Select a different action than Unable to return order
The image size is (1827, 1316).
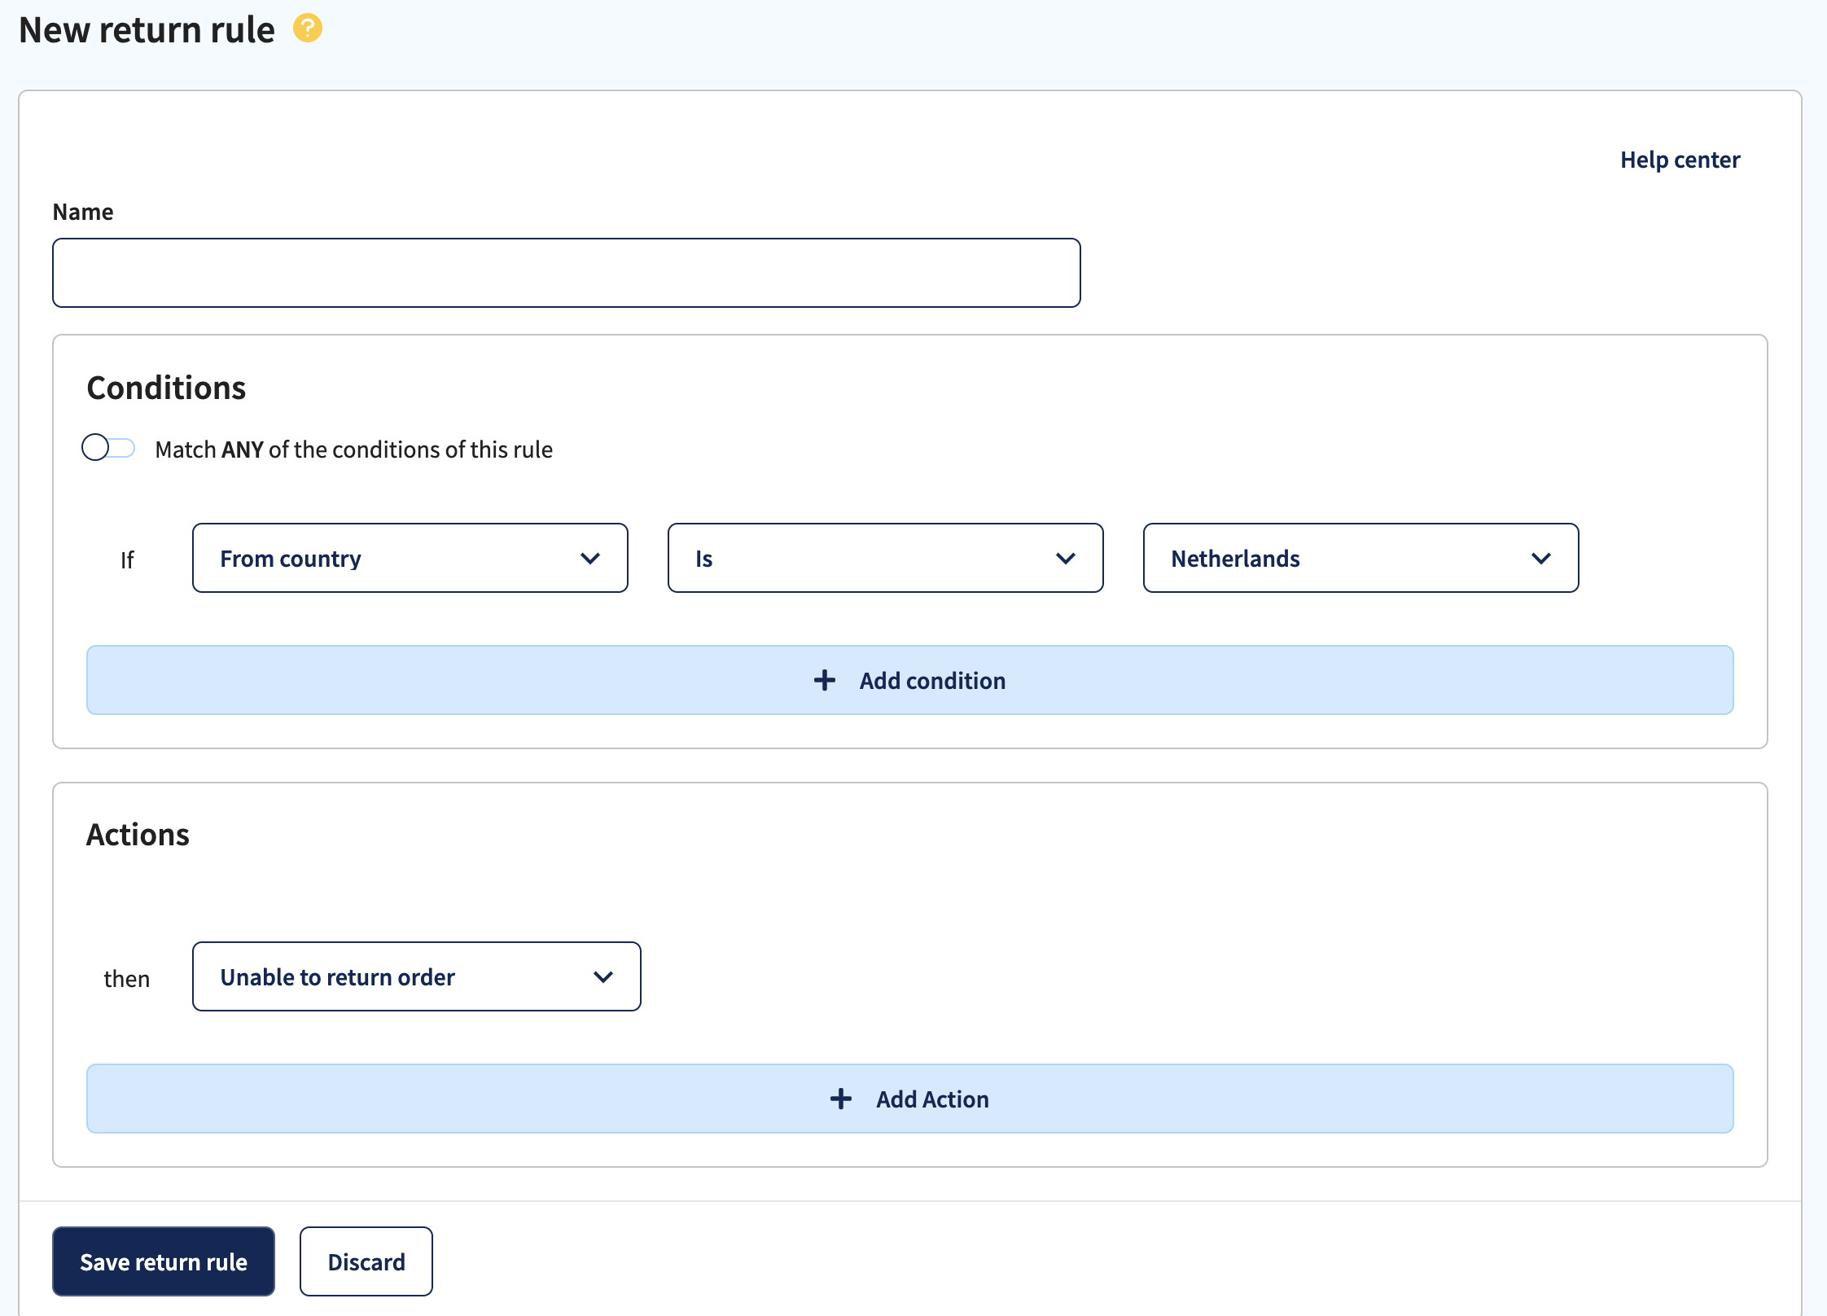click(x=416, y=976)
